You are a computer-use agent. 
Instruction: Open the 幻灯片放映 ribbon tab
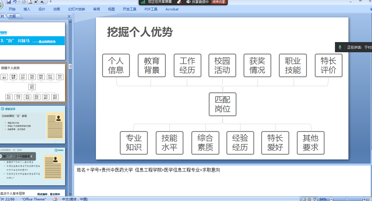(x=76, y=9)
